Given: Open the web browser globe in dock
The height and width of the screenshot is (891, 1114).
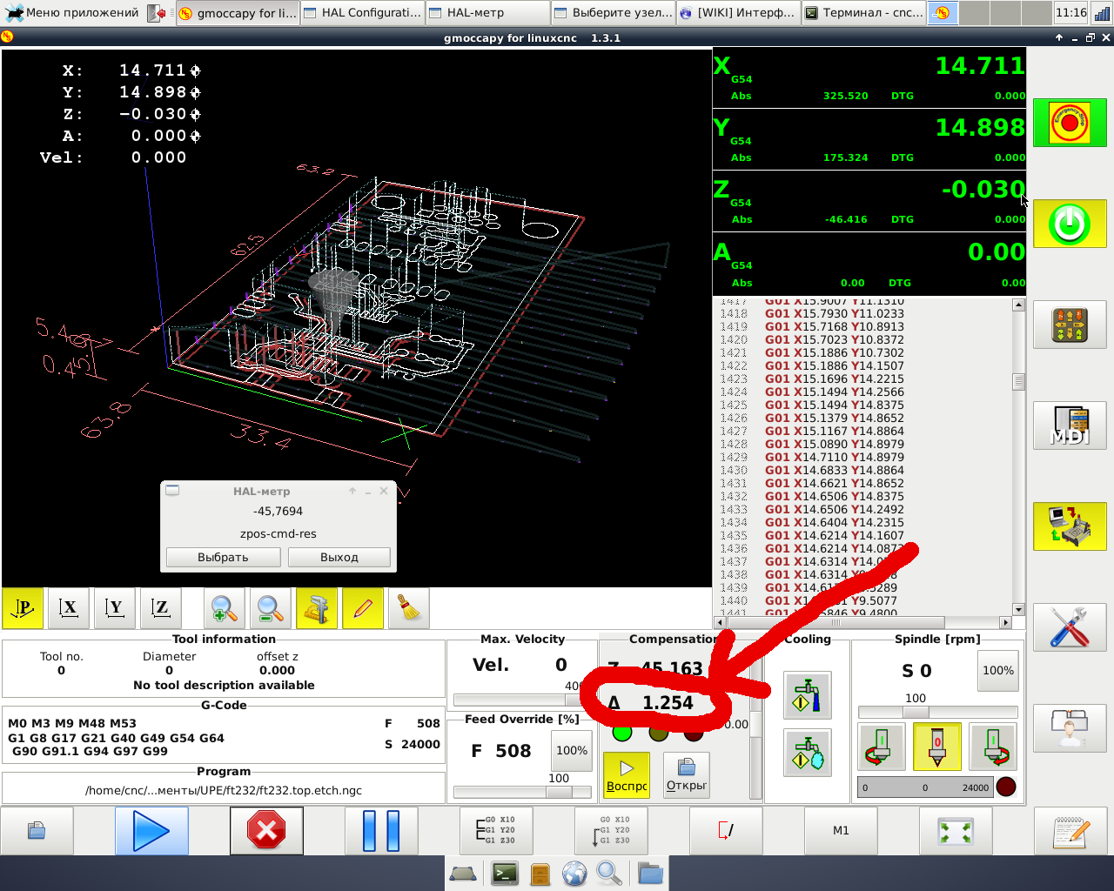Looking at the screenshot, I should click(574, 873).
